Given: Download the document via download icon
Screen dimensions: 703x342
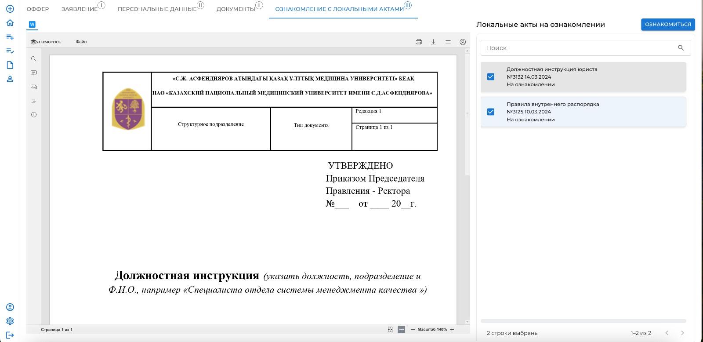Looking at the screenshot, I should 433,42.
